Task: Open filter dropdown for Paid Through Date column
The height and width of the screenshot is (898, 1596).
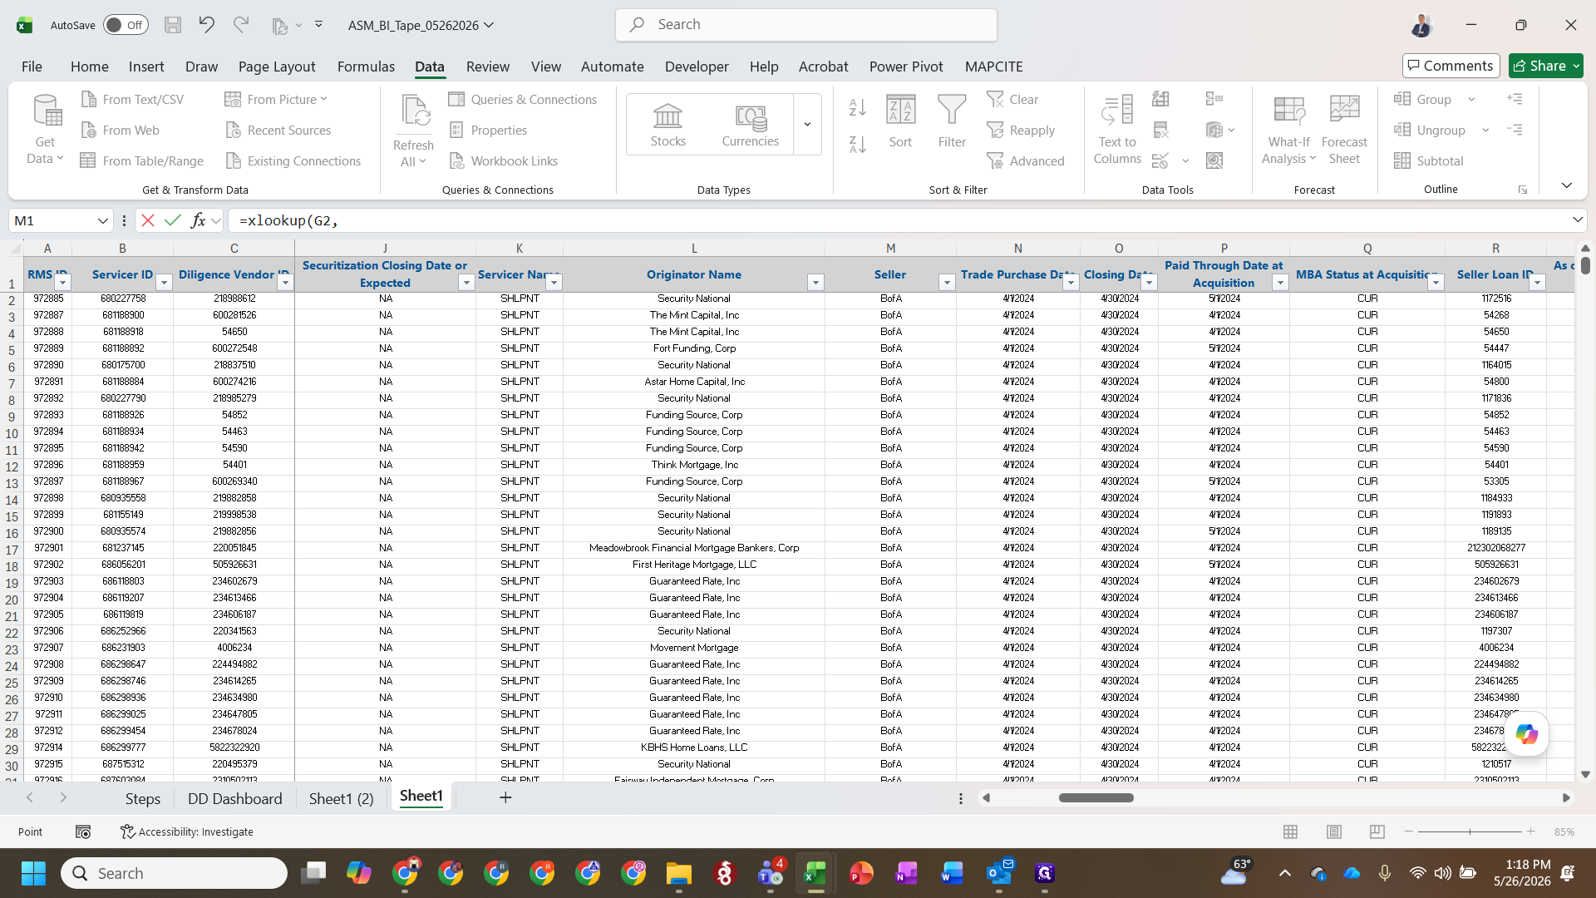Action: (1280, 283)
